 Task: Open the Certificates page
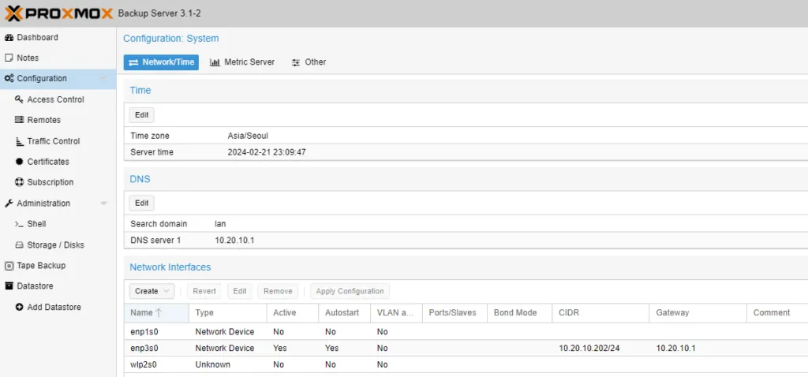point(58,162)
